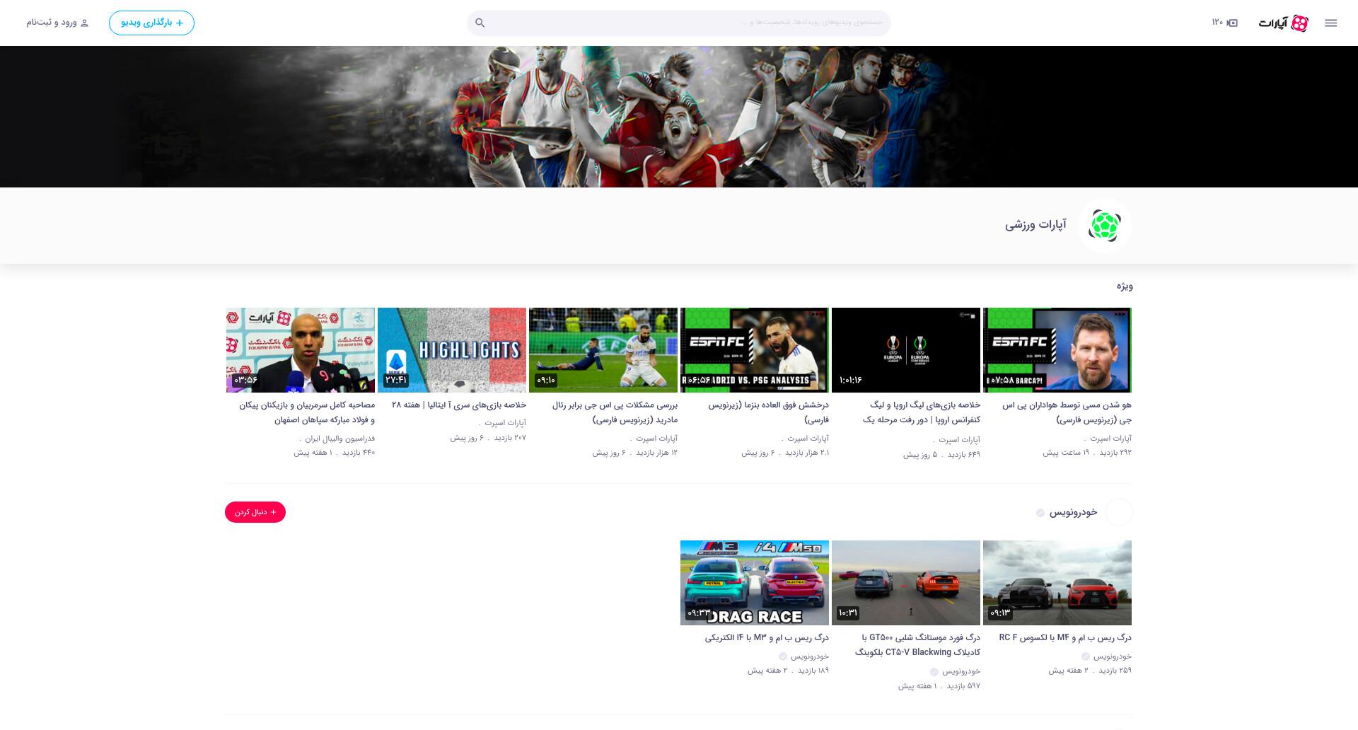Screen dimensions: 1358x730
Task: Open Benzema Madrid vs PSG analysis thumbnail
Action: (x=755, y=349)
